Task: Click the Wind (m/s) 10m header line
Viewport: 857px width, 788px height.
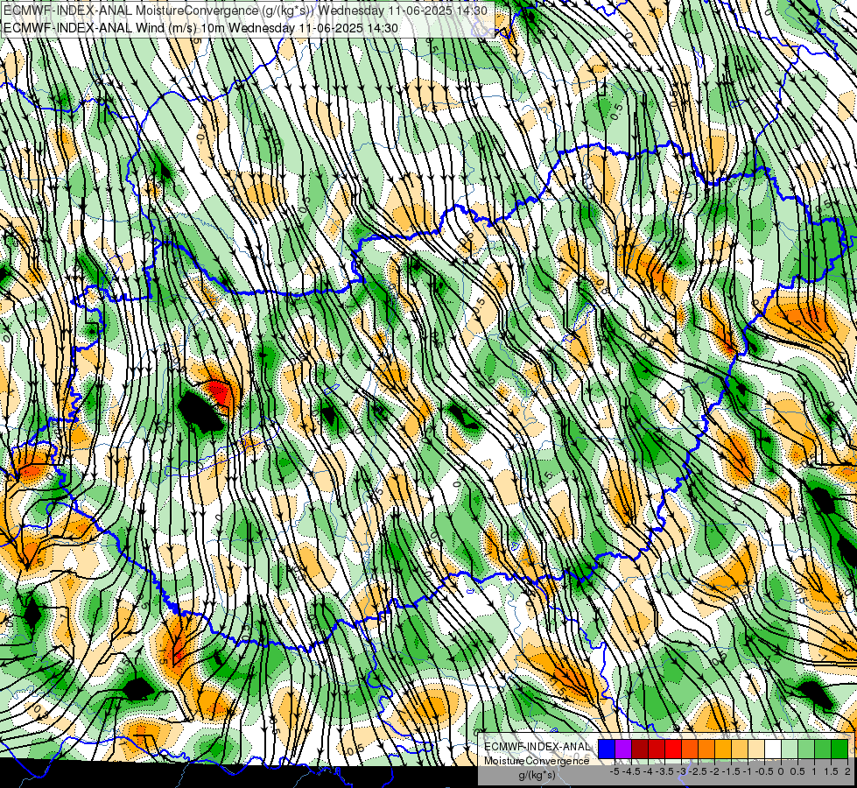Action: (x=200, y=28)
